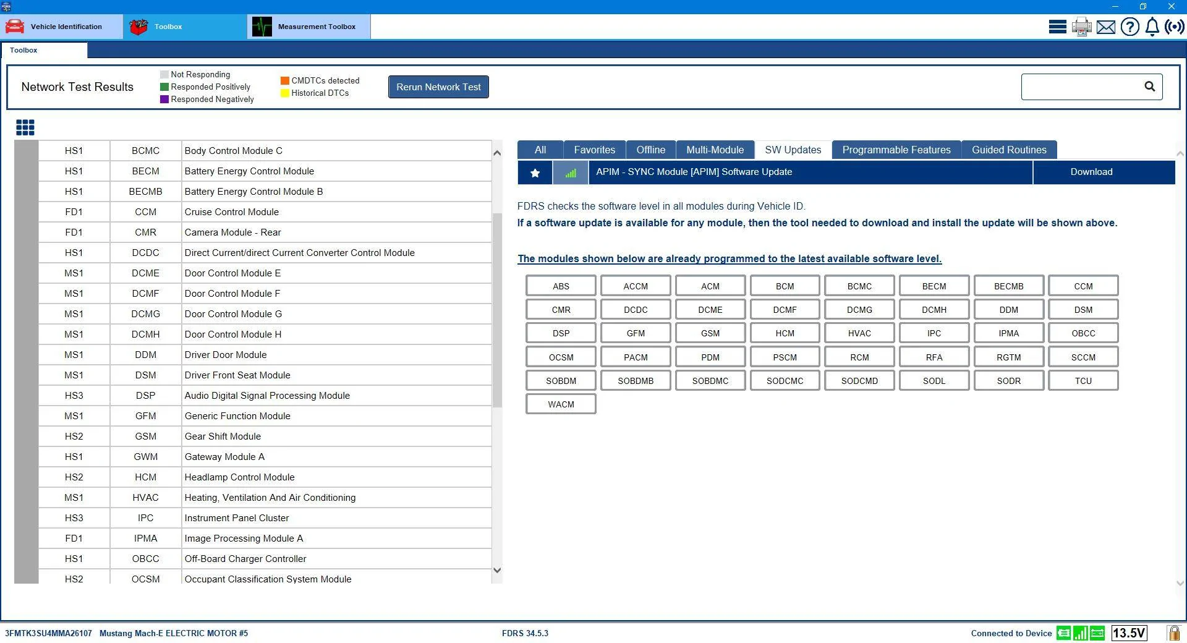This screenshot has width=1187, height=643.
Task: Click the wireless broadcast signal icon
Action: point(1175,27)
